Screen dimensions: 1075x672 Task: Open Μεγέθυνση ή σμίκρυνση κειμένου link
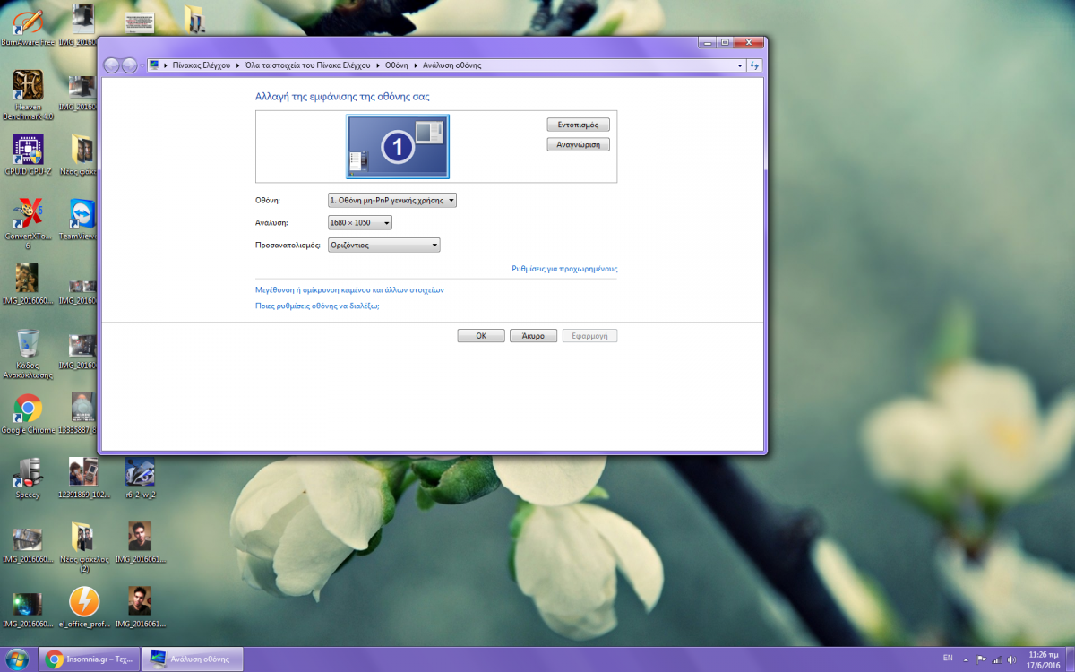pos(349,290)
